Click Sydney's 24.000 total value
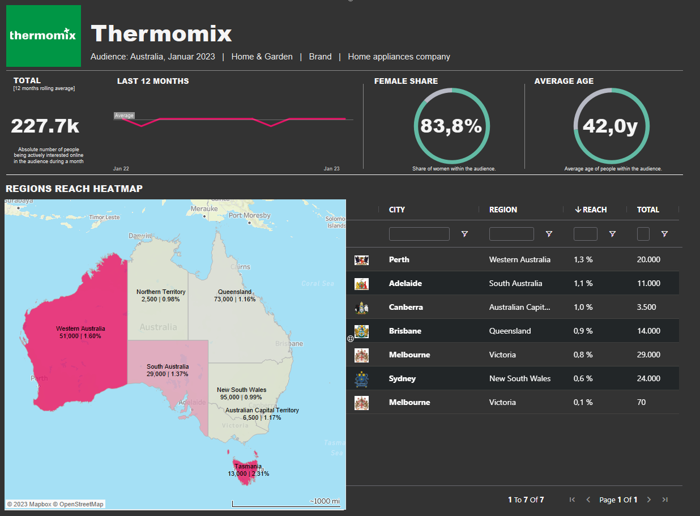The image size is (700, 516). click(x=648, y=379)
